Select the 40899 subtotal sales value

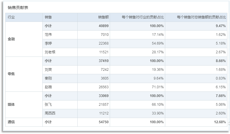104,26
